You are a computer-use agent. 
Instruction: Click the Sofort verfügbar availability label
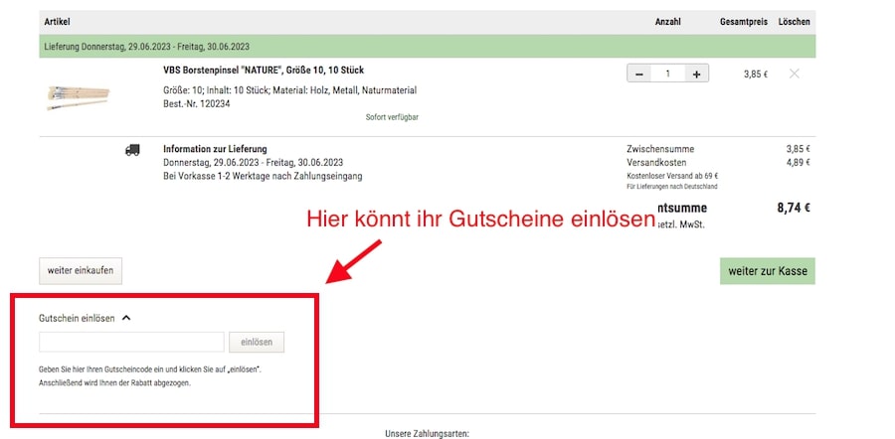point(392,117)
